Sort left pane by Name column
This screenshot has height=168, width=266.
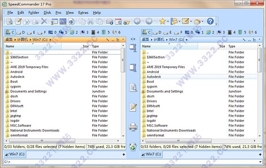click(x=32, y=46)
